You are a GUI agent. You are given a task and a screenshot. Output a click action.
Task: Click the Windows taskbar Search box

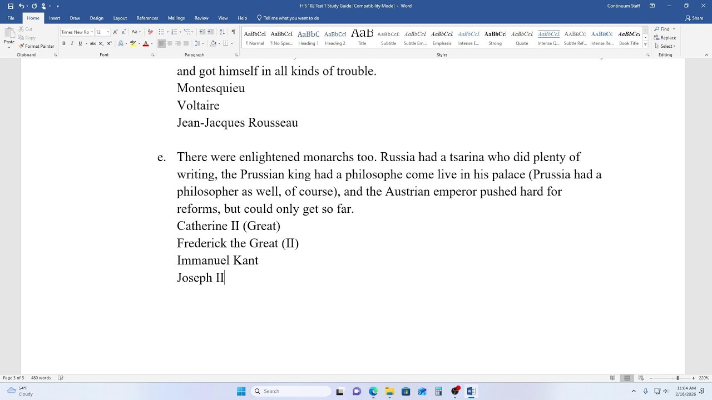point(290,391)
